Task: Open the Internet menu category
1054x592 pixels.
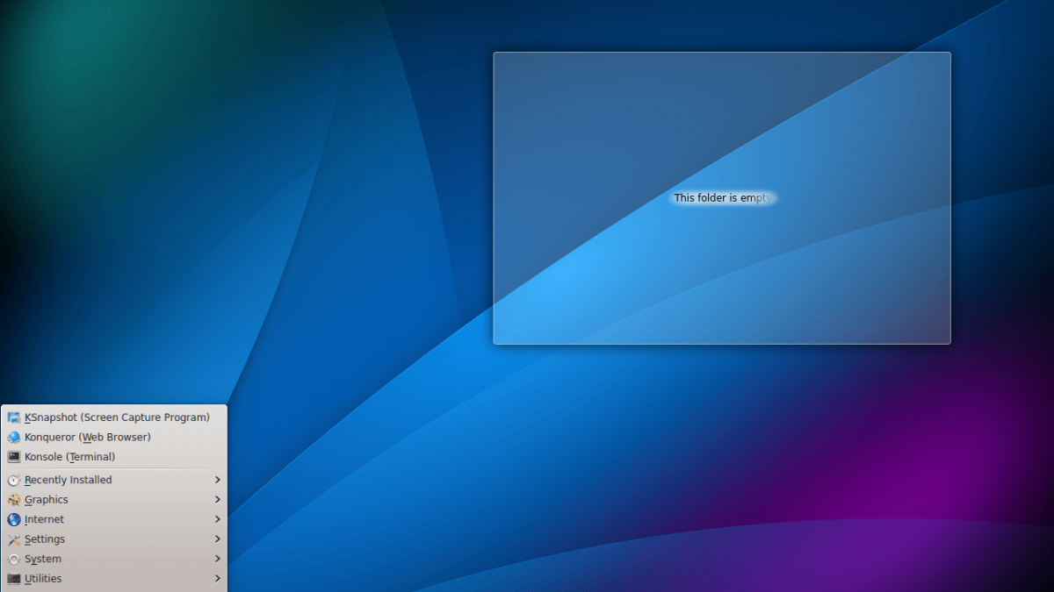Action: pos(114,519)
